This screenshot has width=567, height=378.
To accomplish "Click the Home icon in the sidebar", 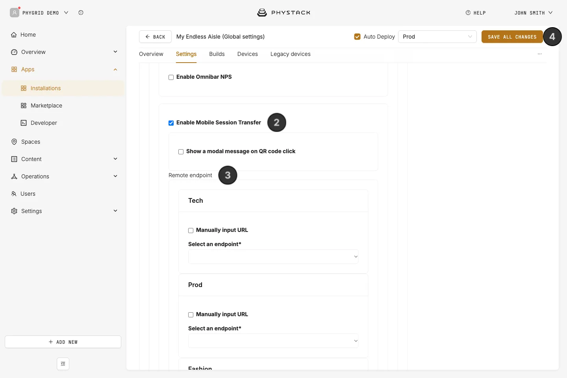I will (14, 35).
